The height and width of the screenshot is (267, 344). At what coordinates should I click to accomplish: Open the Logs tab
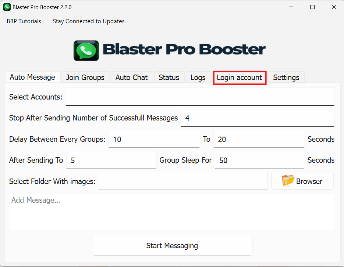(198, 77)
